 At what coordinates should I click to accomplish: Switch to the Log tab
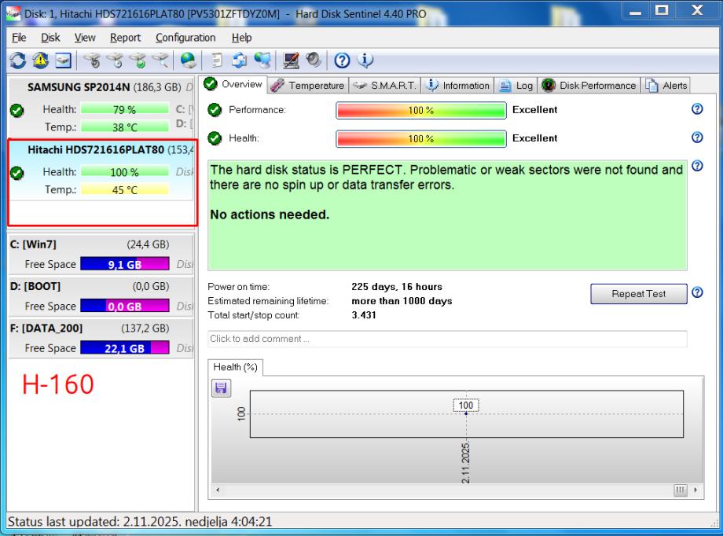pos(516,86)
